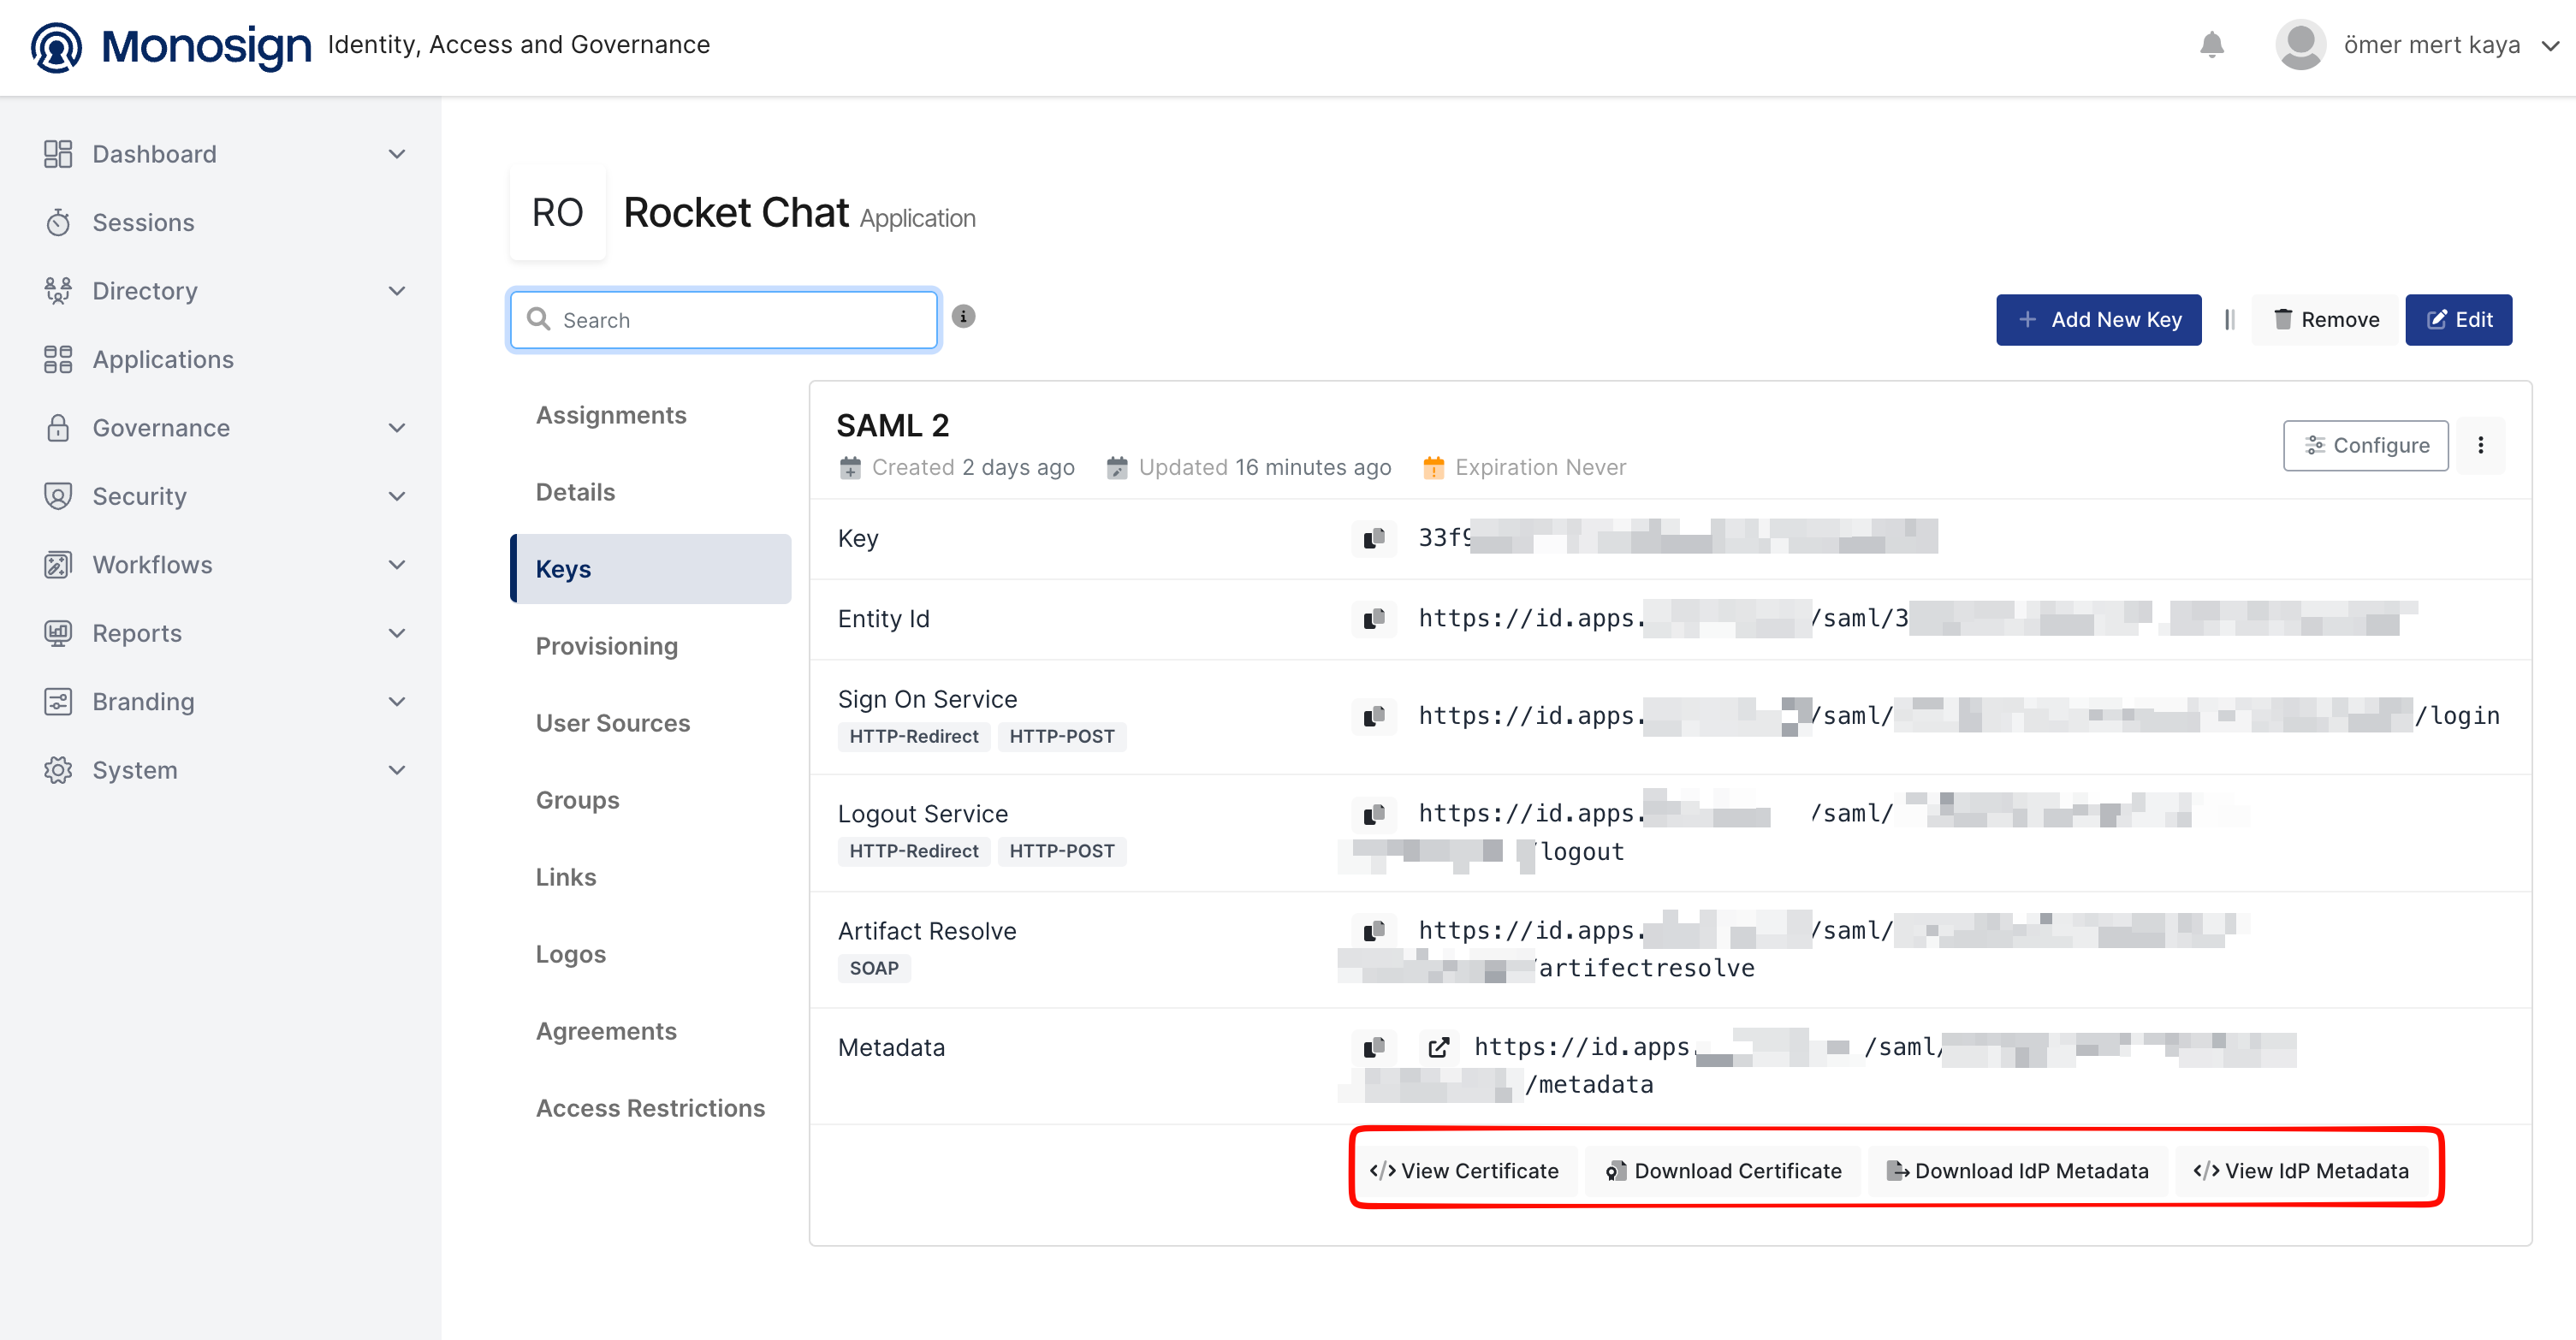The width and height of the screenshot is (2576, 1340).
Task: Click the Reports monitor icon
Action: (x=58, y=633)
